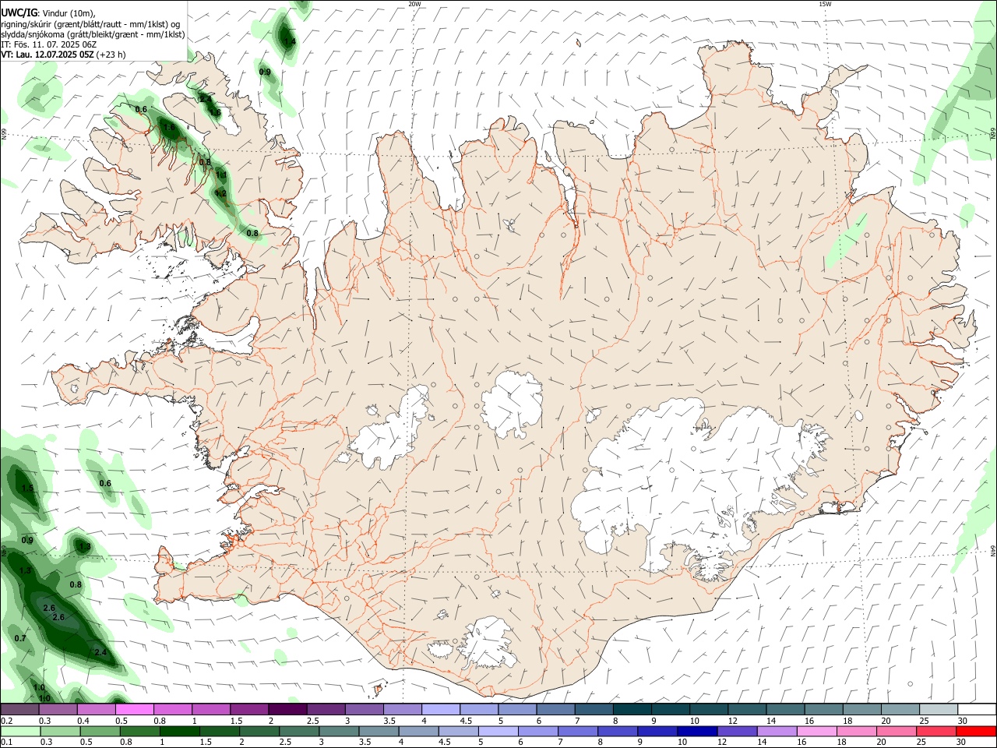997x748 pixels.
Task: Click the 0.1 label under the lower scale
Action: (x=6, y=743)
